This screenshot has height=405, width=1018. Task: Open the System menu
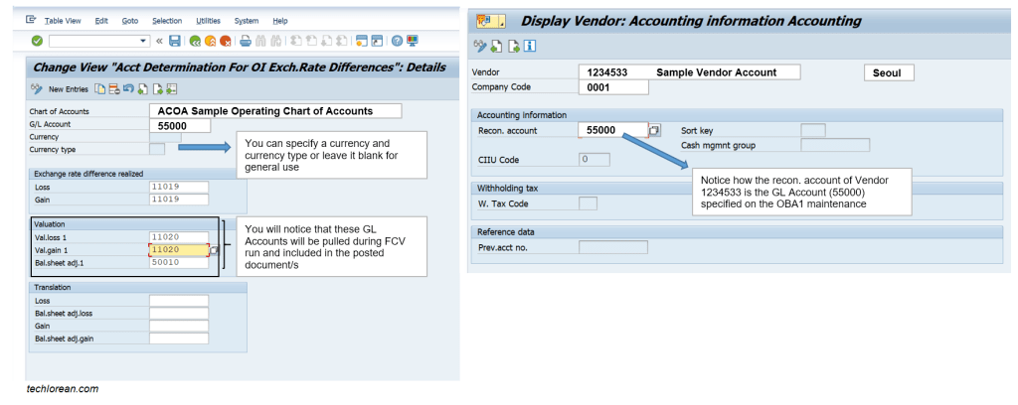click(x=247, y=21)
